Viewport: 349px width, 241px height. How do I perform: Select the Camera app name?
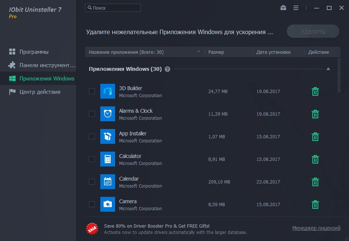(x=128, y=201)
